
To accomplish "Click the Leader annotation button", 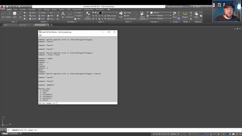I will coord(79,16).
